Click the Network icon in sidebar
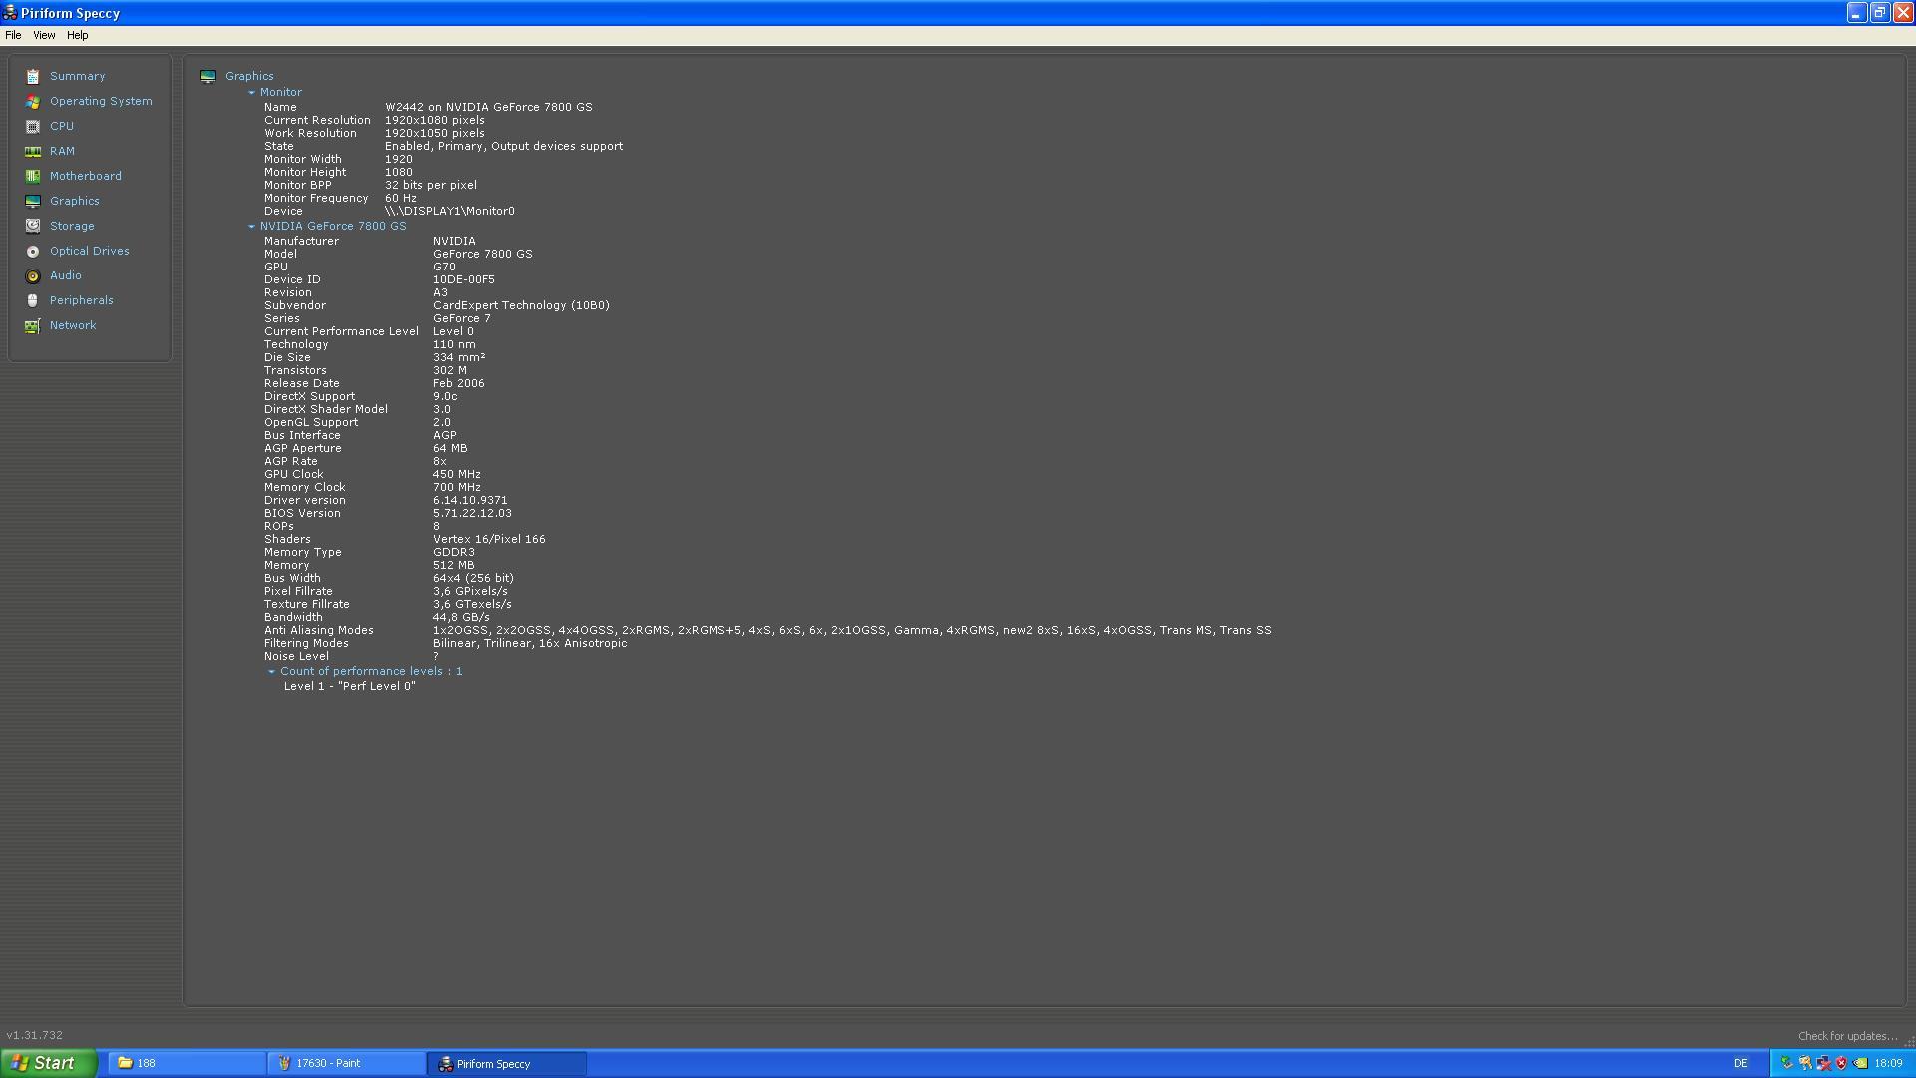Screen dimensions: 1916x1078 33,325
